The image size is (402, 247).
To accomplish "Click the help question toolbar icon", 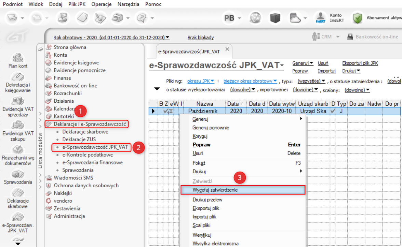I will pos(142,18).
